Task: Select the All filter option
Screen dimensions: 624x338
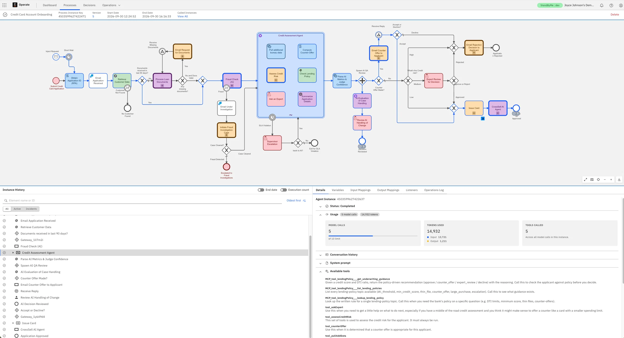Action: tap(7, 209)
